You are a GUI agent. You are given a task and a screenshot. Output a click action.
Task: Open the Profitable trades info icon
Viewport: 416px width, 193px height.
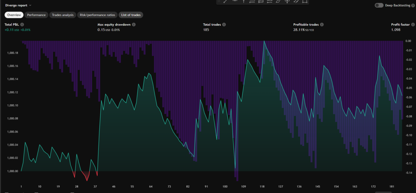click(x=322, y=25)
